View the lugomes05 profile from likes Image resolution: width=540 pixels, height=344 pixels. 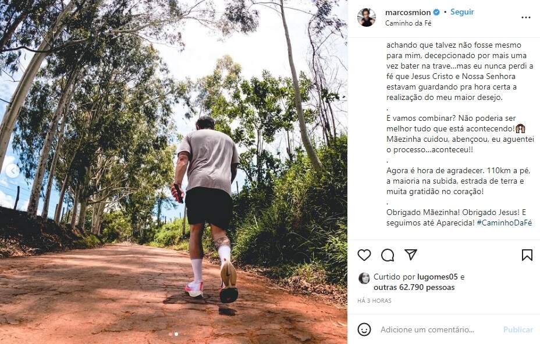coord(437,277)
